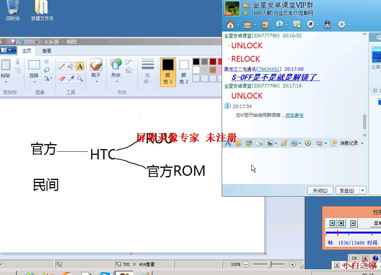Viewport: 381px width, 275px height.
Task: Click the Brushes (刷子) icon
Action: [96, 65]
